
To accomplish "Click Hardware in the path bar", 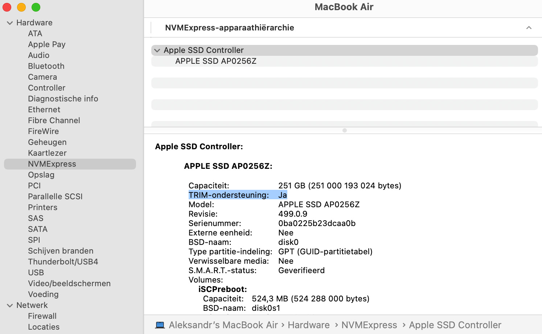I will point(309,325).
